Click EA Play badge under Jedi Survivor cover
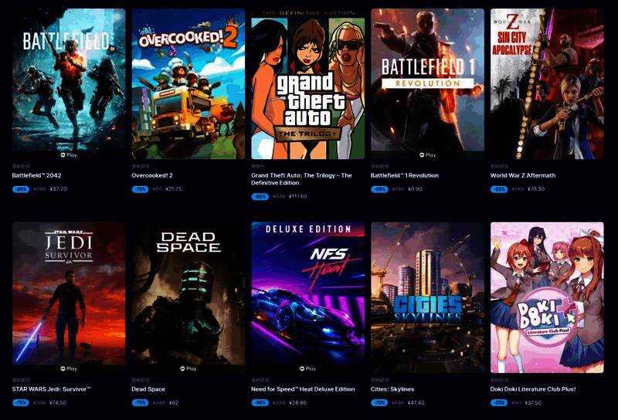Image resolution: width=618 pixels, height=420 pixels. click(x=69, y=369)
